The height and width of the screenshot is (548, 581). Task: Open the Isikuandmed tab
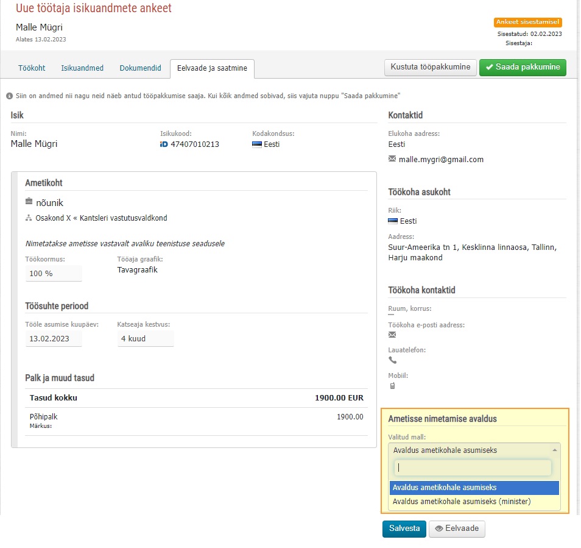[82, 68]
